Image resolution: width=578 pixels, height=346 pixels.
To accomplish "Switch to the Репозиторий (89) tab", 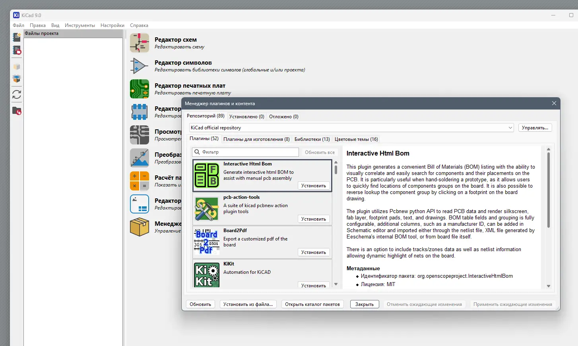I will [x=206, y=116].
